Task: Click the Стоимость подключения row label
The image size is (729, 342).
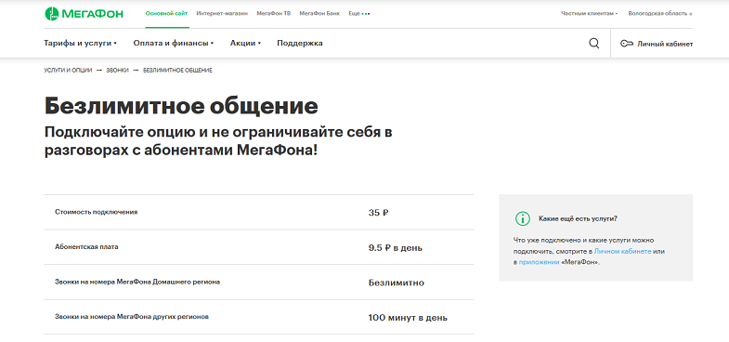Action: click(97, 212)
